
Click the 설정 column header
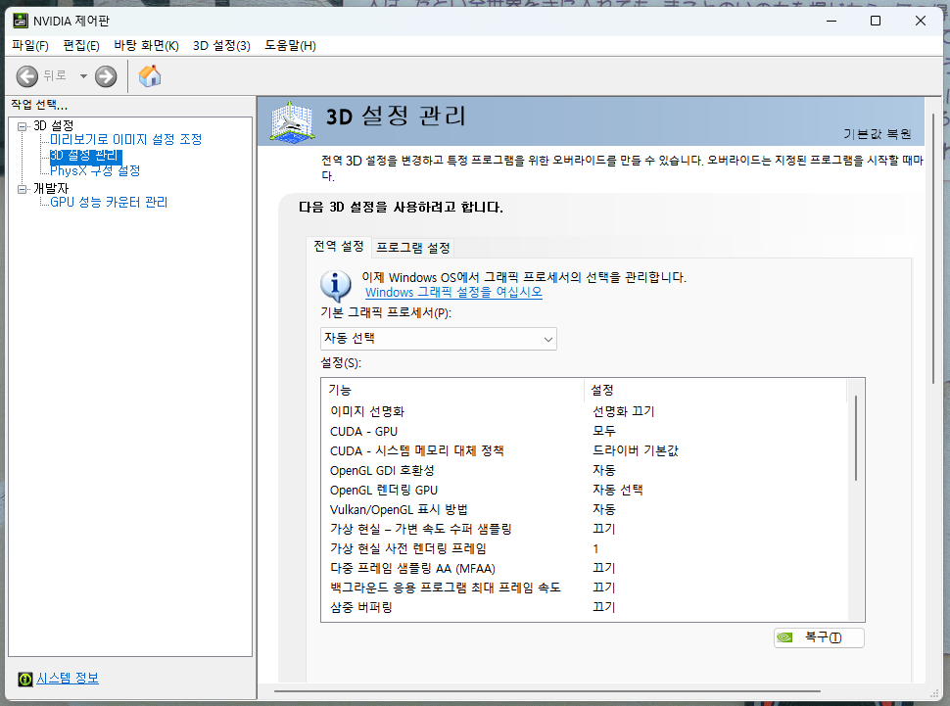(x=715, y=391)
